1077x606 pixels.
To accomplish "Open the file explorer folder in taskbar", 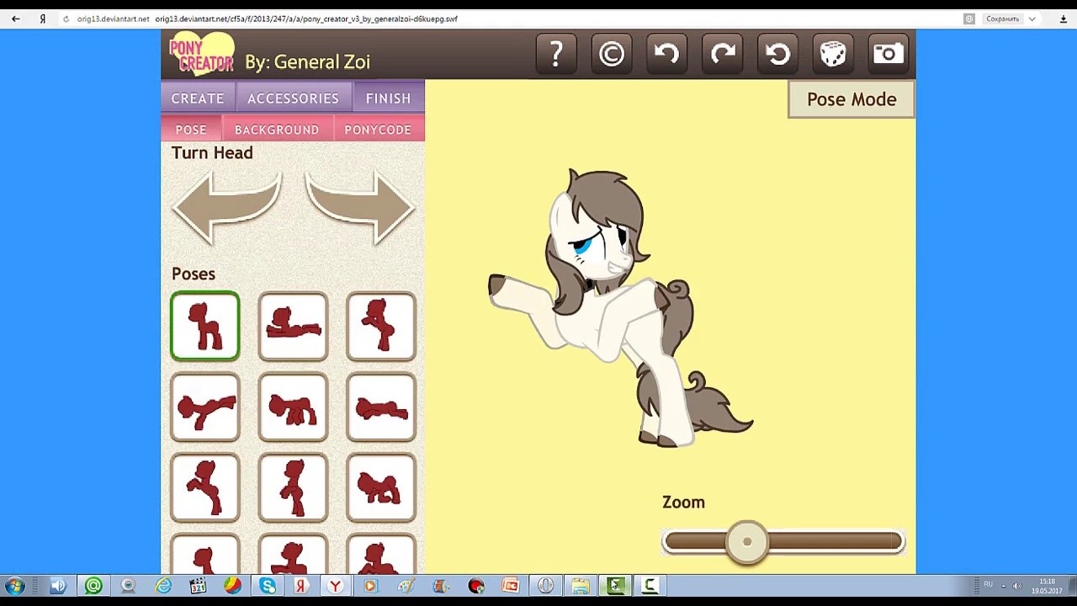I will pos(581,586).
